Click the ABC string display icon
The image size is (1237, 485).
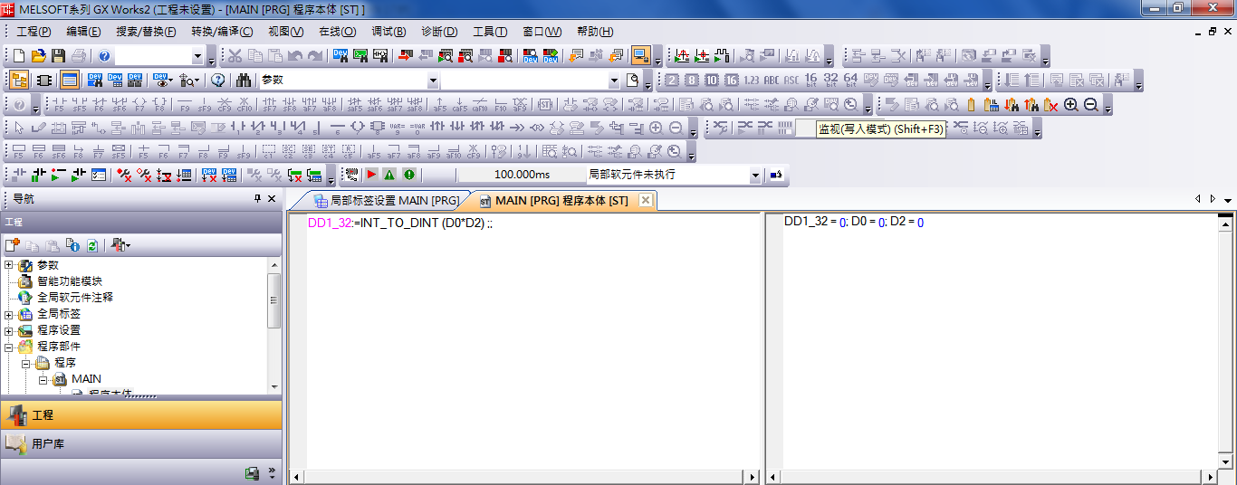point(772,80)
